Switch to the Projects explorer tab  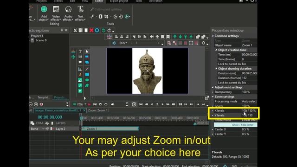[60, 97]
